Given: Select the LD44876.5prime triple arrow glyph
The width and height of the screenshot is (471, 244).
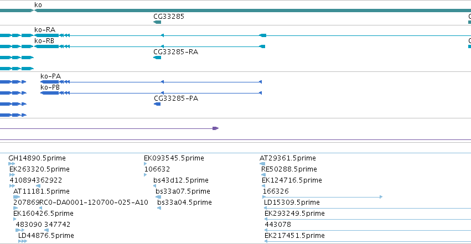Looking at the screenshot, I should point(23,241).
